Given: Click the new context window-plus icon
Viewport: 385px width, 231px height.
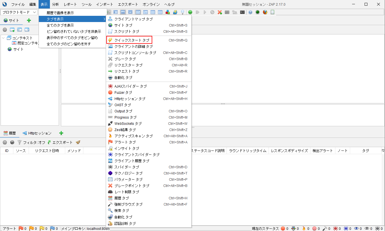Looking at the screenshot, I should [x=12, y=30].
